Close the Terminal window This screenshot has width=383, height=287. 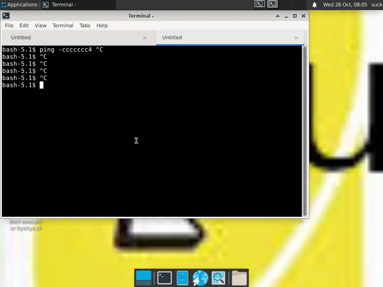point(303,16)
